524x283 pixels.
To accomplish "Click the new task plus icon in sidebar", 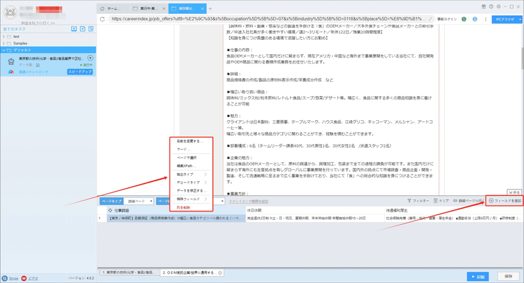I will point(83,29).
